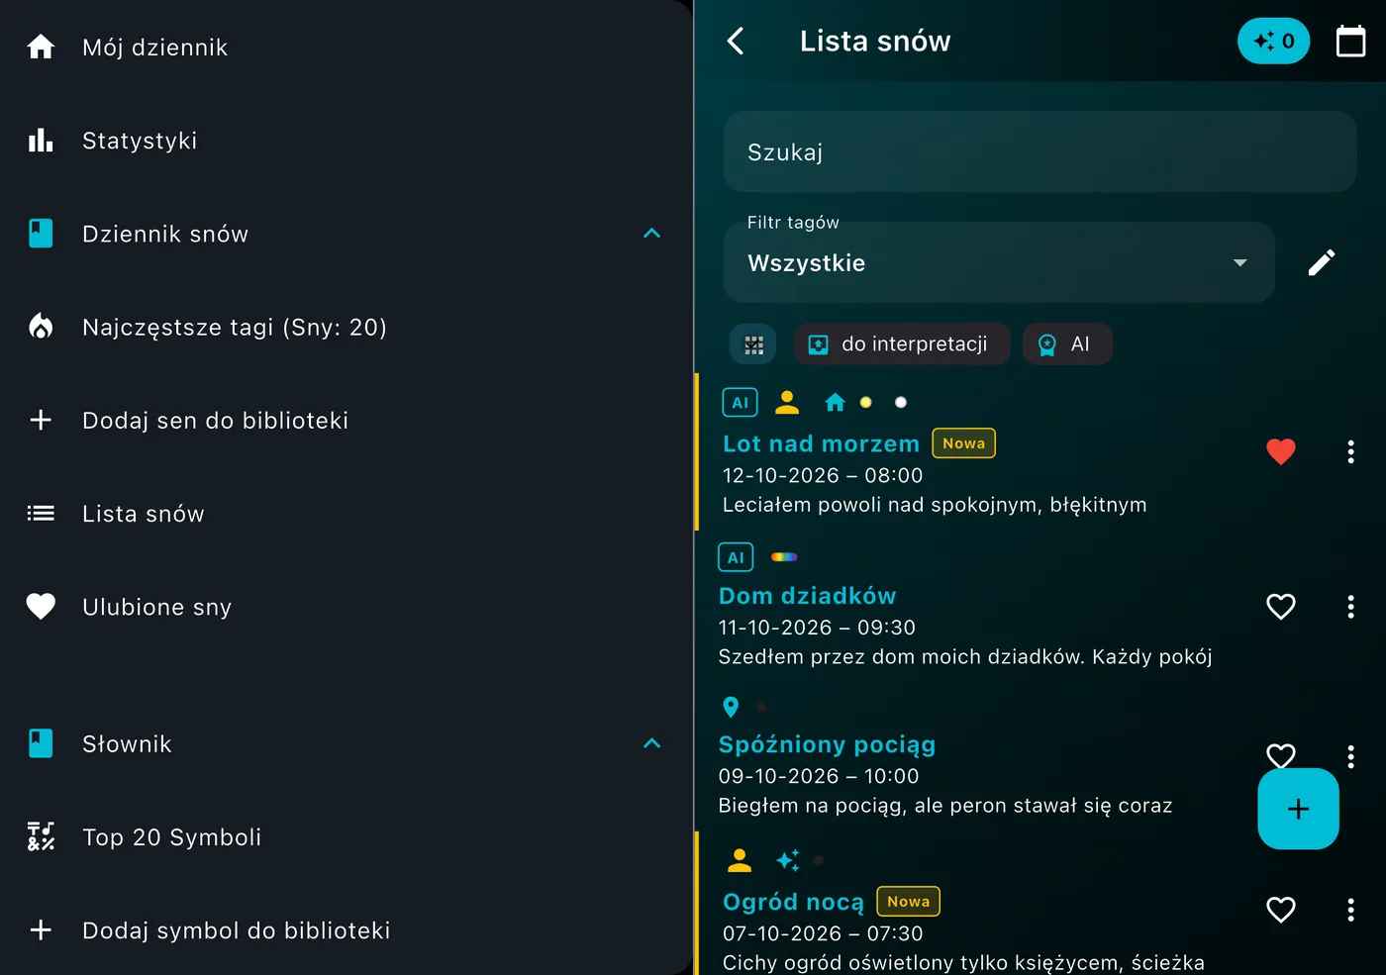The width and height of the screenshot is (1386, 975).
Task: Open the Filtr tagów Wszystkie dropdown
Action: coord(999,262)
